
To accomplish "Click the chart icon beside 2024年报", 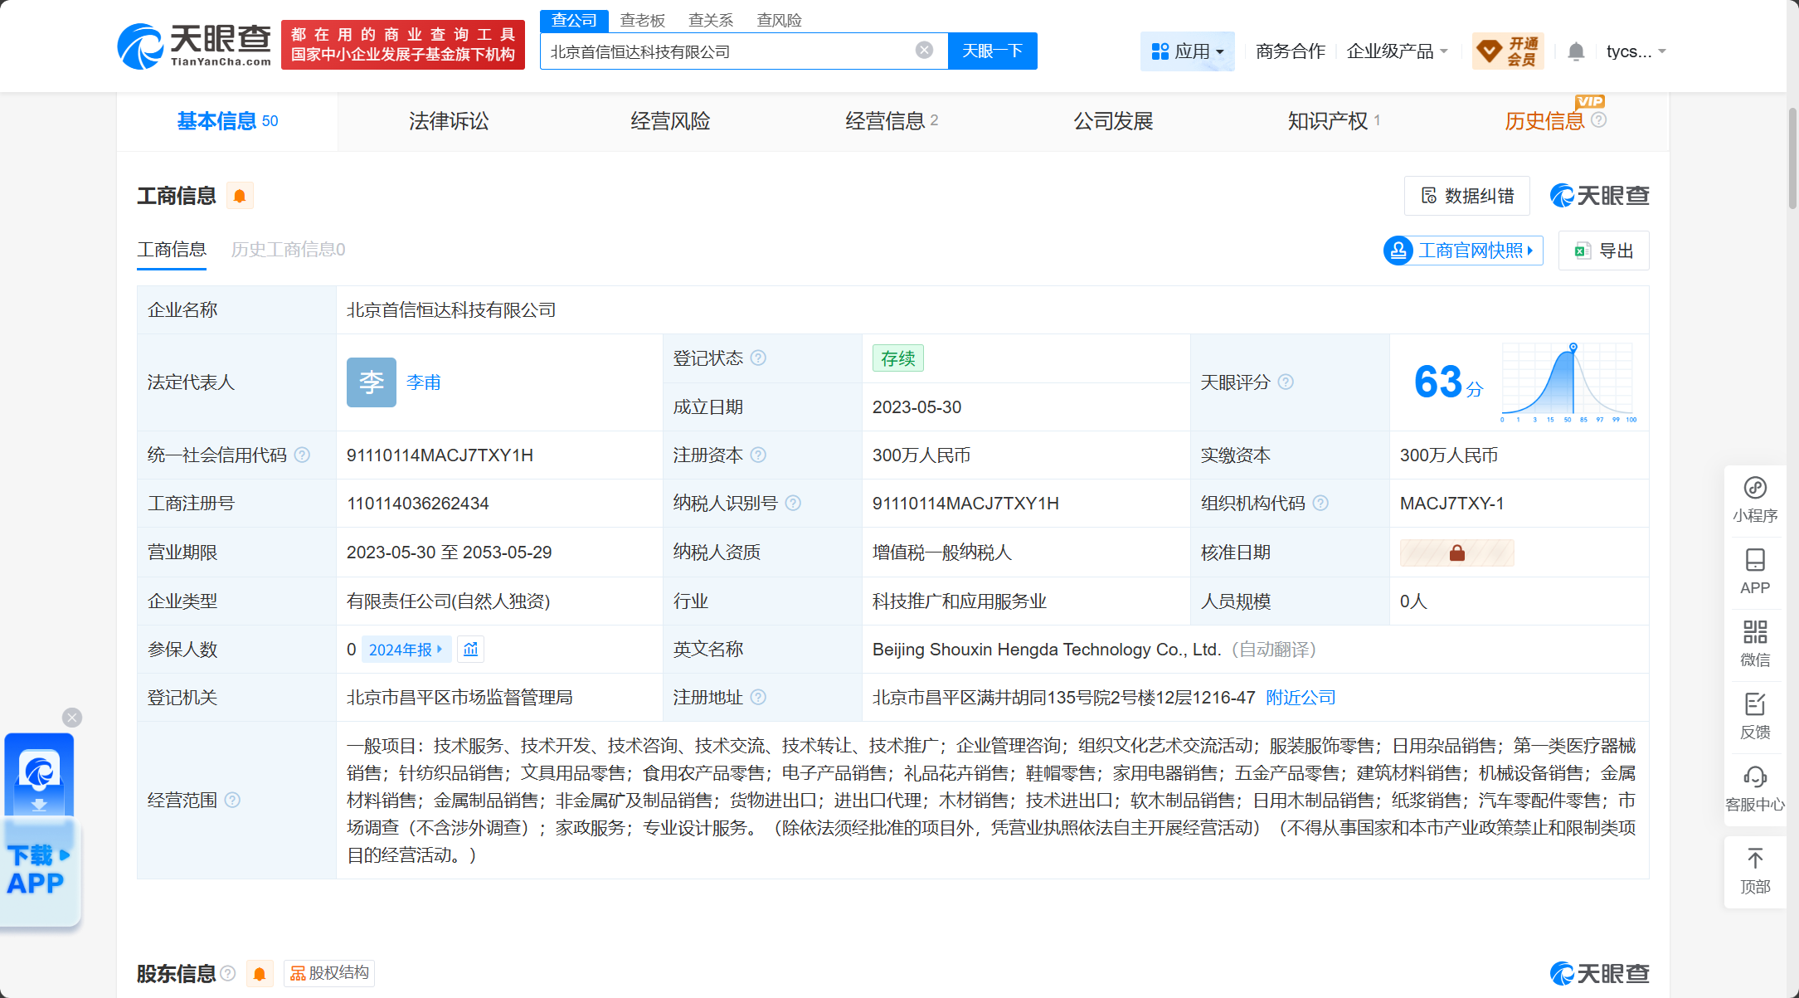I will coord(470,650).
